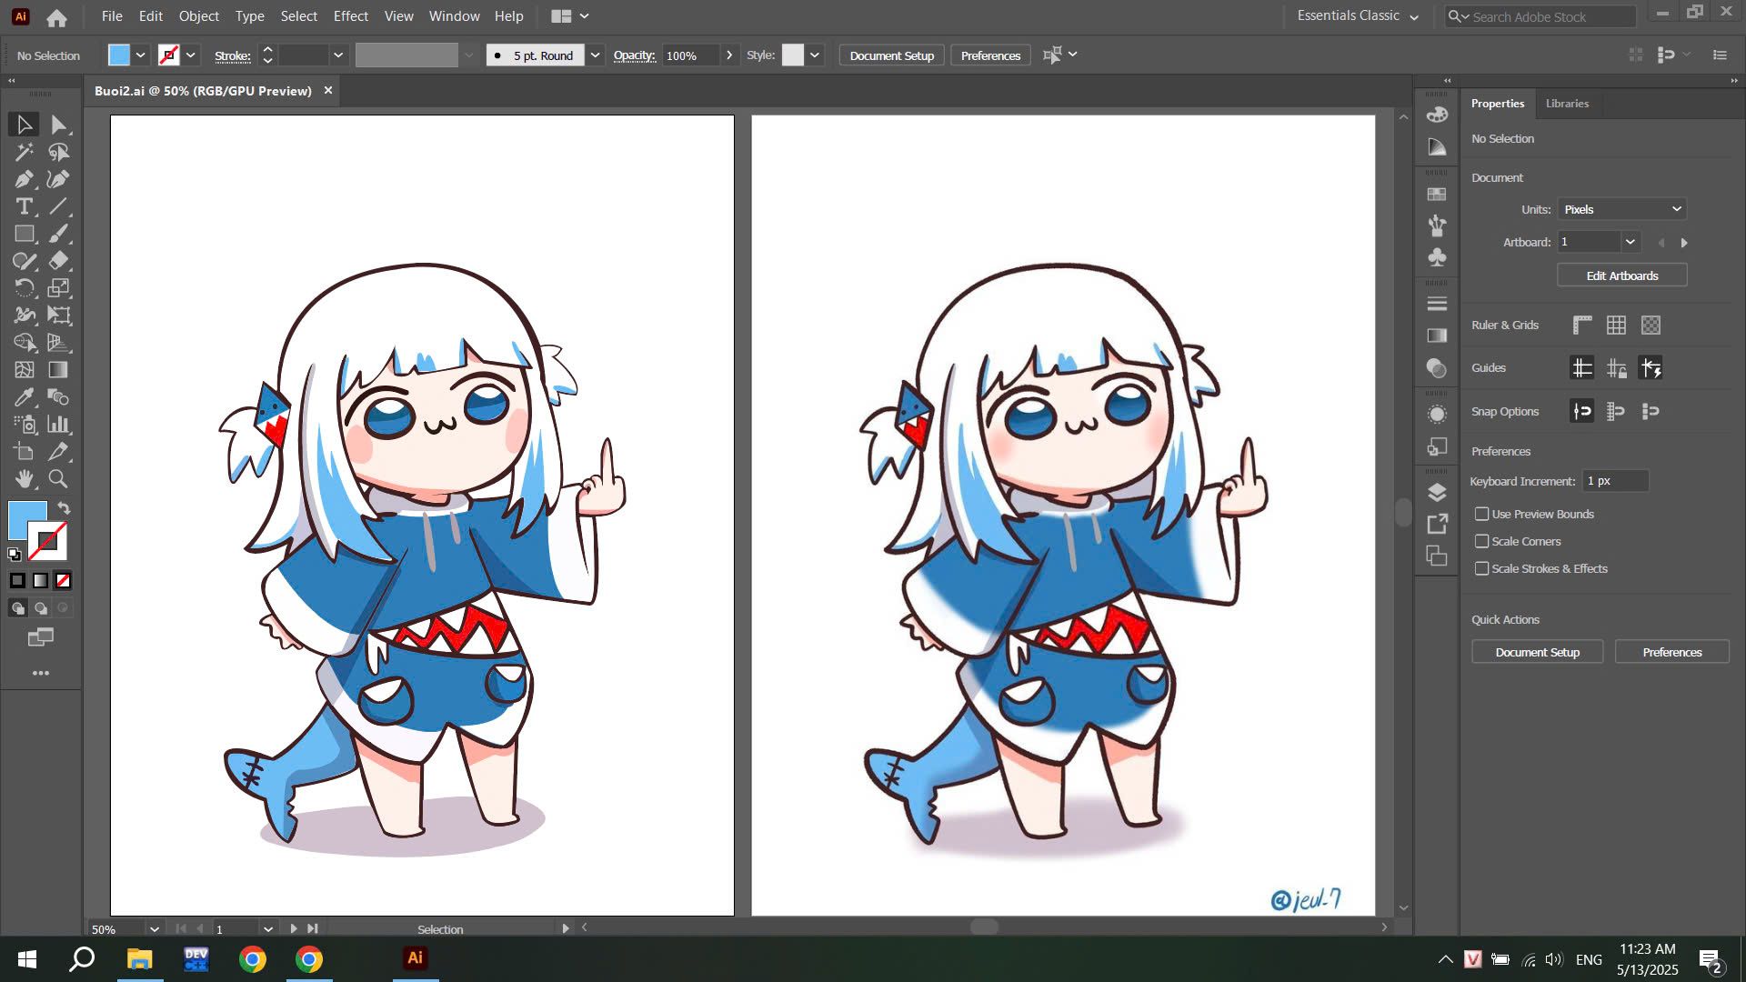The height and width of the screenshot is (982, 1746).
Task: Toggle Show Grid button
Action: [x=1616, y=325]
